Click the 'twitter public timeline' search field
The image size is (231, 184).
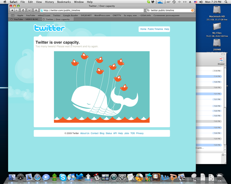170,10
